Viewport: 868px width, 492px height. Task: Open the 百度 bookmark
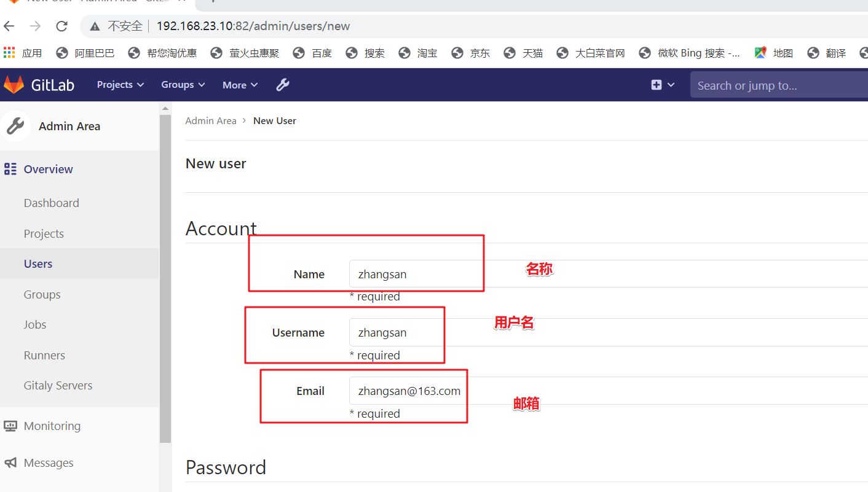313,53
